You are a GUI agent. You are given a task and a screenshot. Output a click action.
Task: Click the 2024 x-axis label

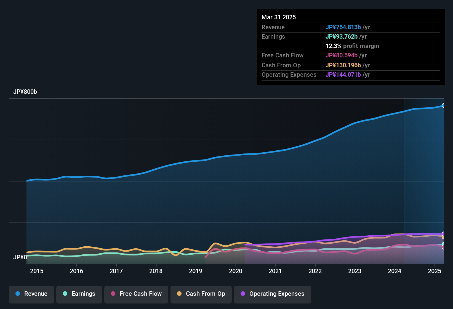(395, 271)
